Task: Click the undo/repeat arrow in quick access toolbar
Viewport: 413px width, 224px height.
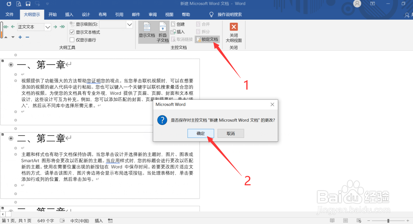Action: coord(9,4)
